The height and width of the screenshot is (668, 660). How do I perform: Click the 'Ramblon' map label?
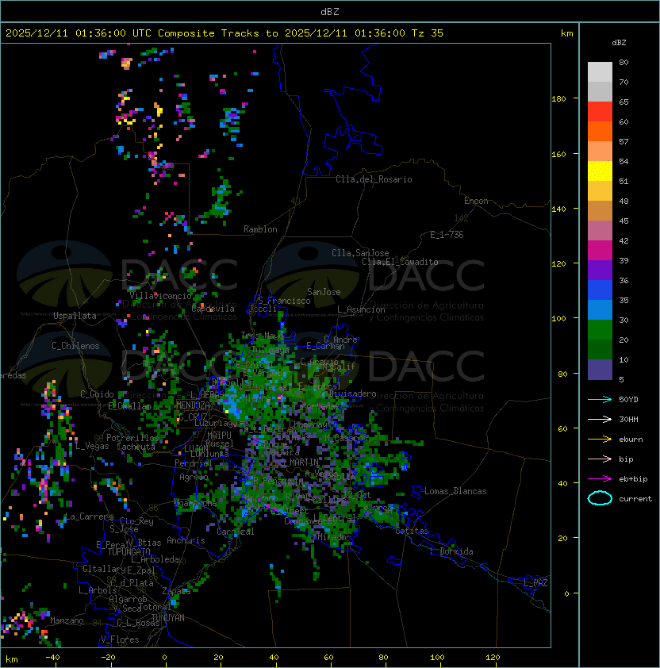click(x=260, y=229)
